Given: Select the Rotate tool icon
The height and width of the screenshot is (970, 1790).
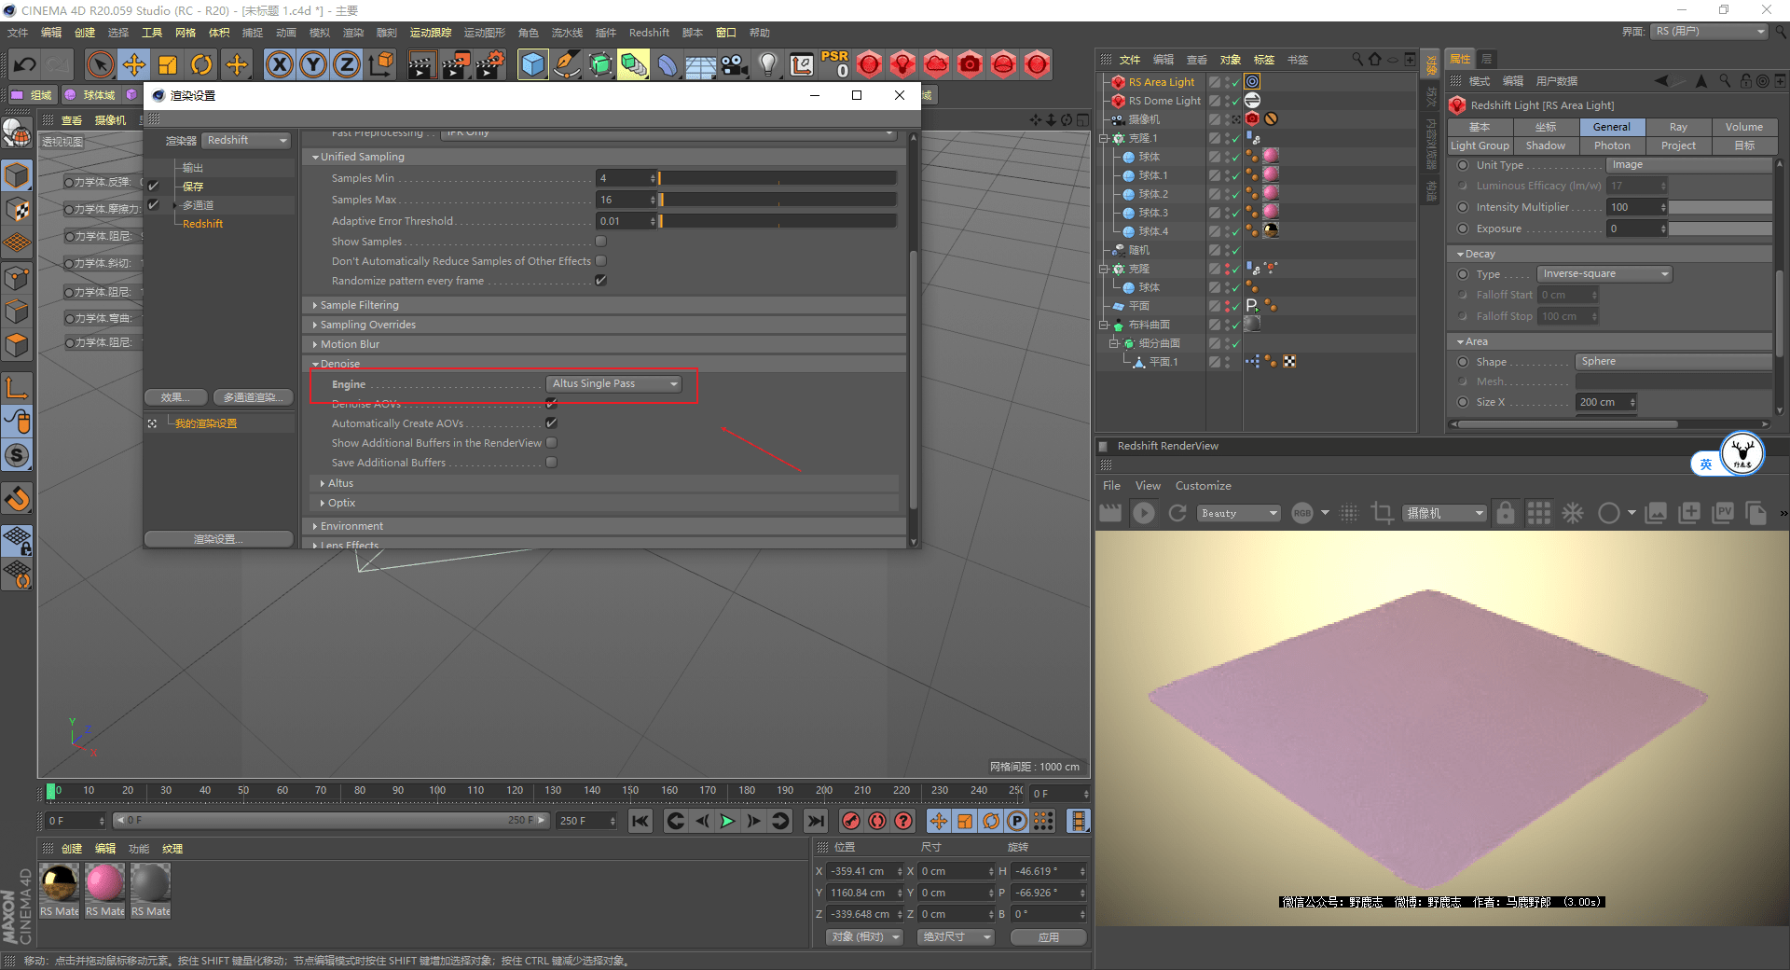Looking at the screenshot, I should click(201, 64).
